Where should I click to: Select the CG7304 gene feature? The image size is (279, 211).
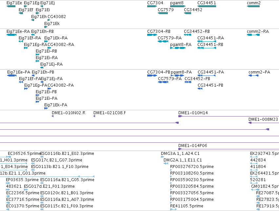152,6
